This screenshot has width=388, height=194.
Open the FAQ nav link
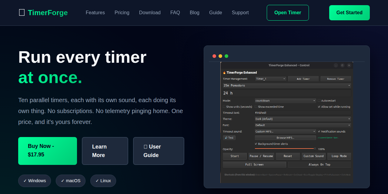(175, 12)
